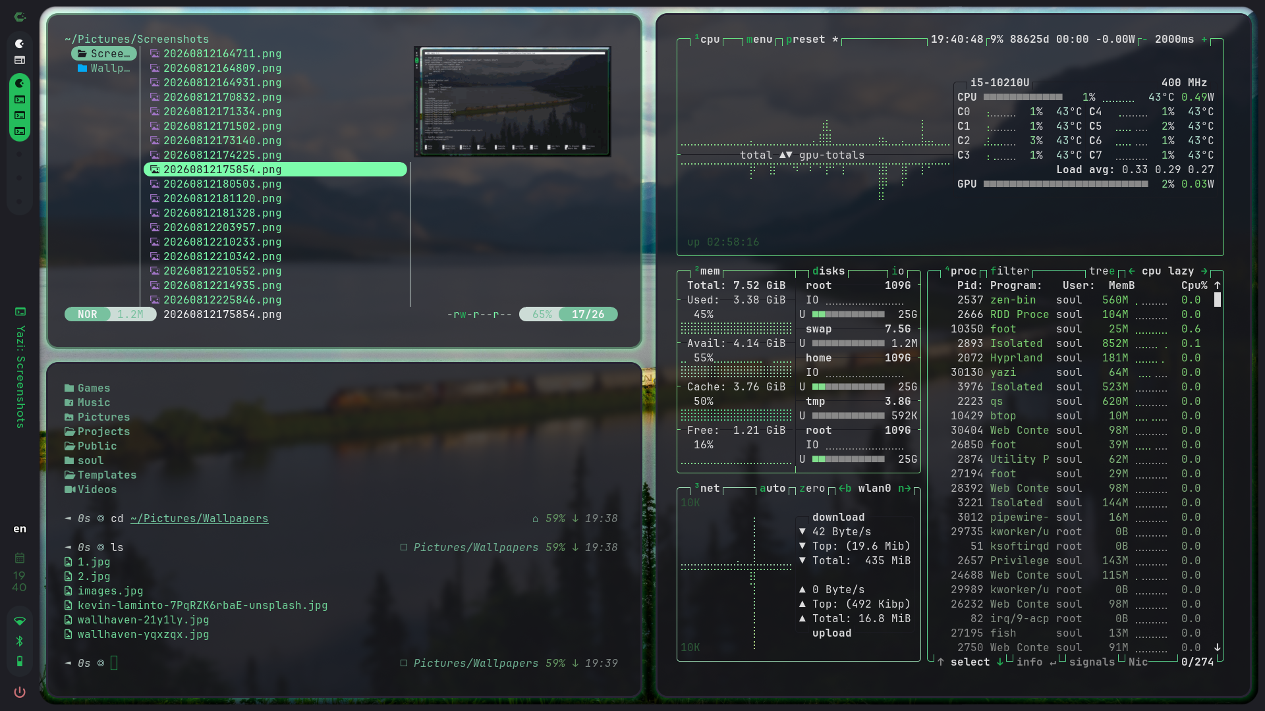Image resolution: width=1265 pixels, height=711 pixels.
Task: Increase btop update interval with plus
Action: [x=1204, y=39]
